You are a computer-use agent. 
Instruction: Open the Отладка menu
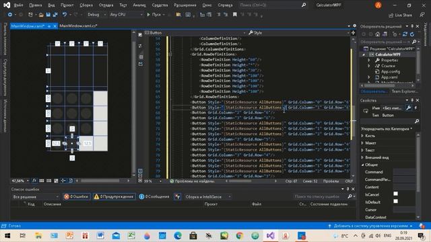(106, 5)
